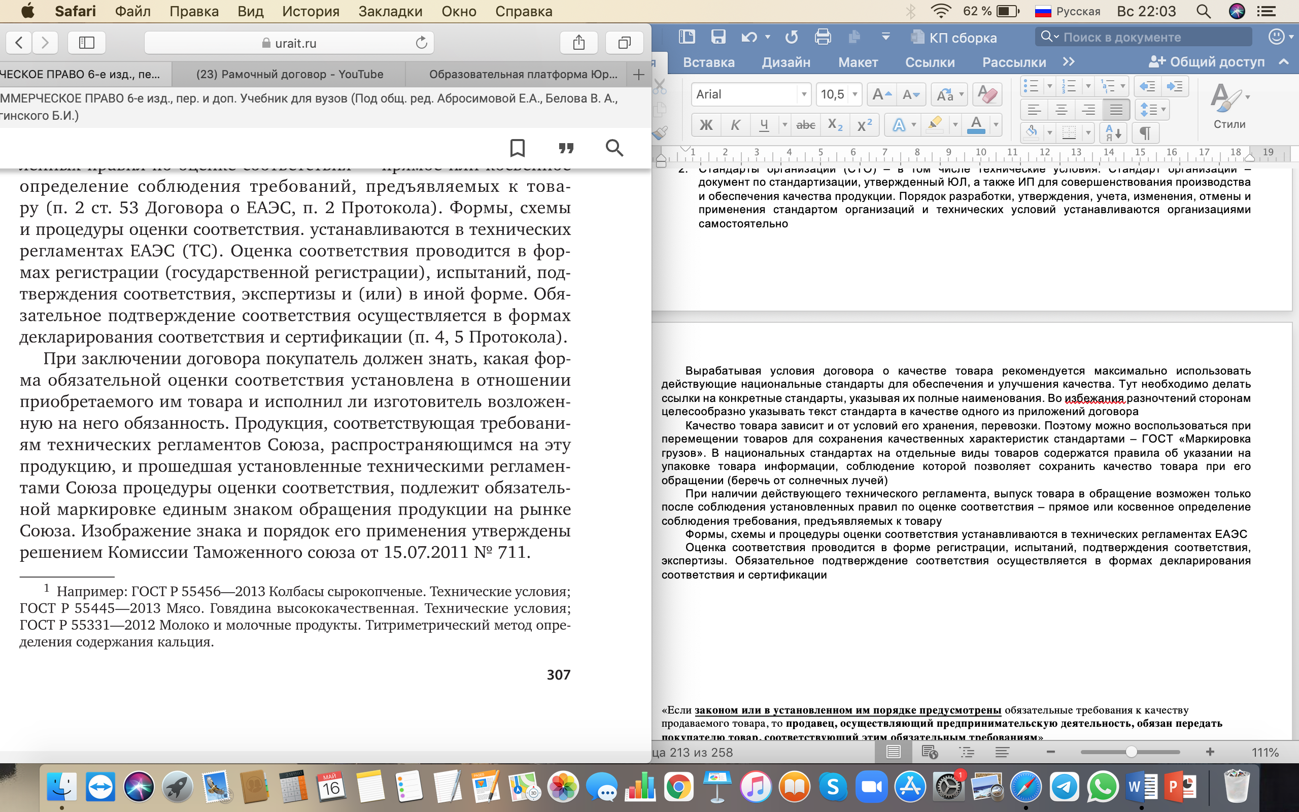Open the Arial font name dropdown

click(804, 95)
